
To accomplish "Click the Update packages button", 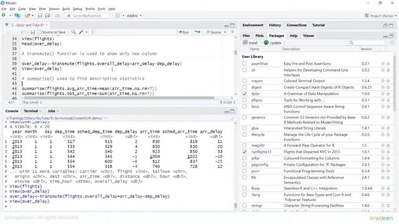I will (x=272, y=43).
